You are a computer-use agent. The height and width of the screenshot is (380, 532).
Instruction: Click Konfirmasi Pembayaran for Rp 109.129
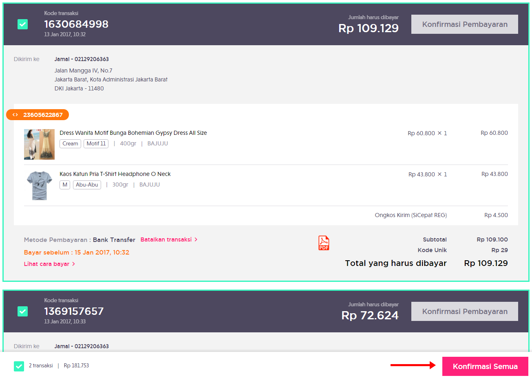(x=465, y=24)
